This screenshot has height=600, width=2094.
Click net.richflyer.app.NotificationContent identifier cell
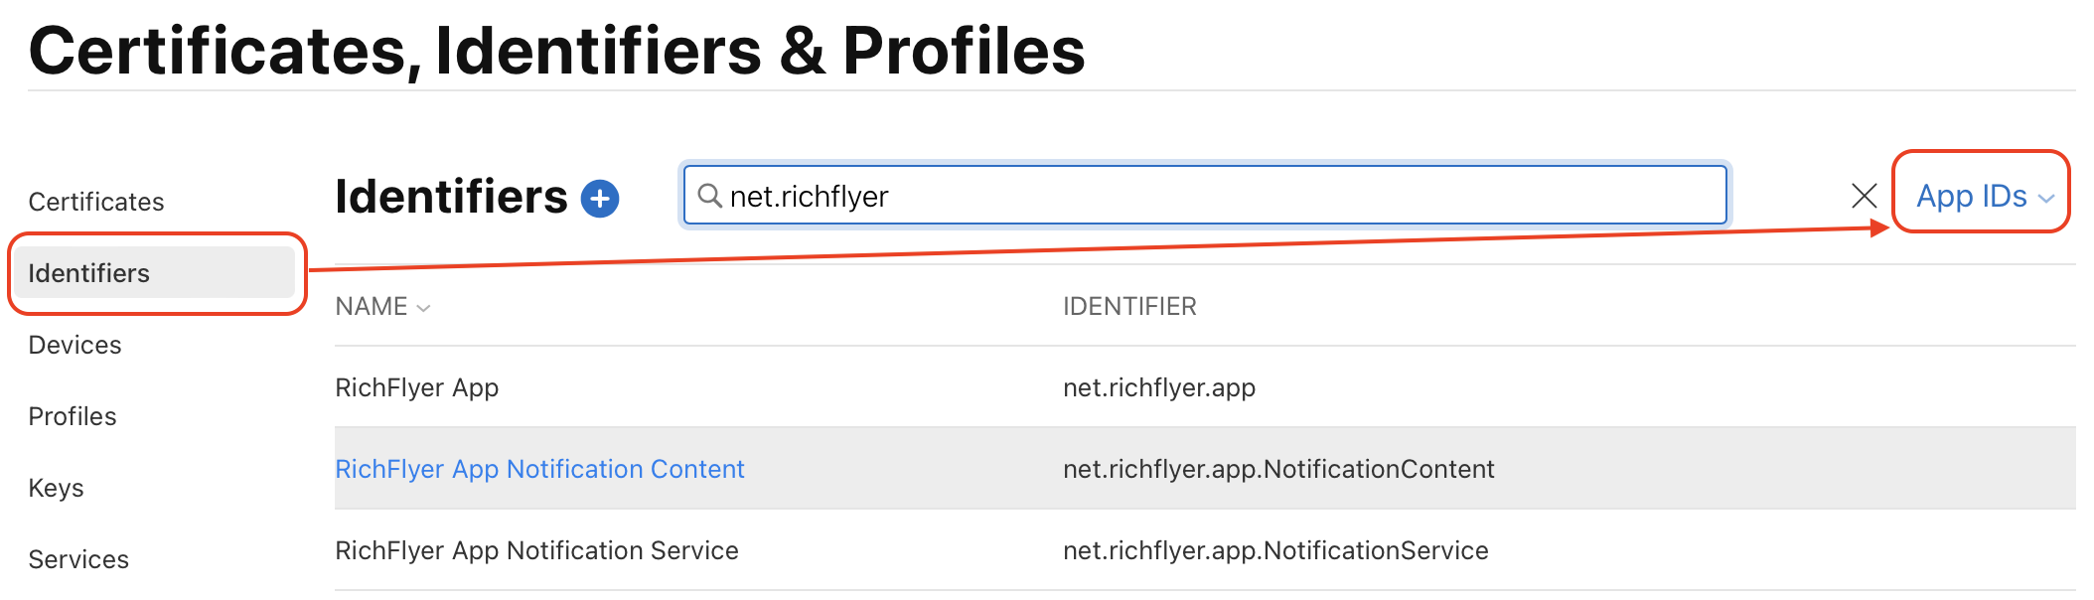1278,469
